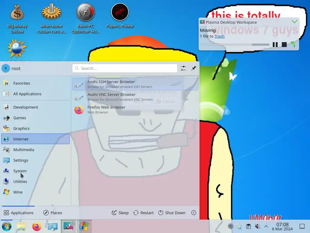Click the root user avatar
Viewport: 310px width, 233px height.
click(x=6, y=68)
